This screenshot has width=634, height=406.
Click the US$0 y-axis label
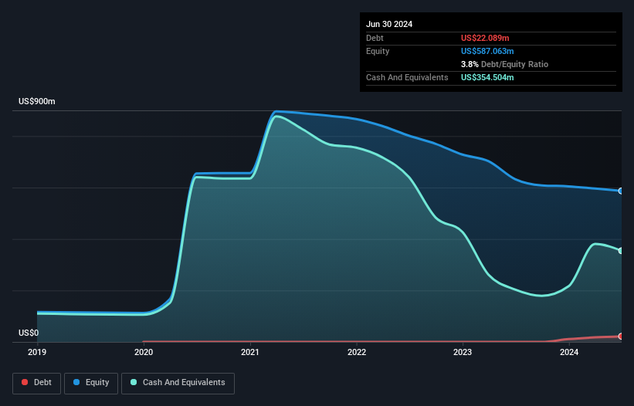[x=29, y=333]
